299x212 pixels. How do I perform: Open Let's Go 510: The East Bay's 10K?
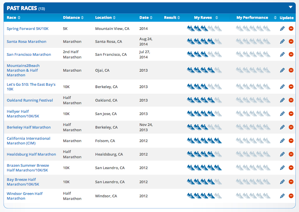31,86
